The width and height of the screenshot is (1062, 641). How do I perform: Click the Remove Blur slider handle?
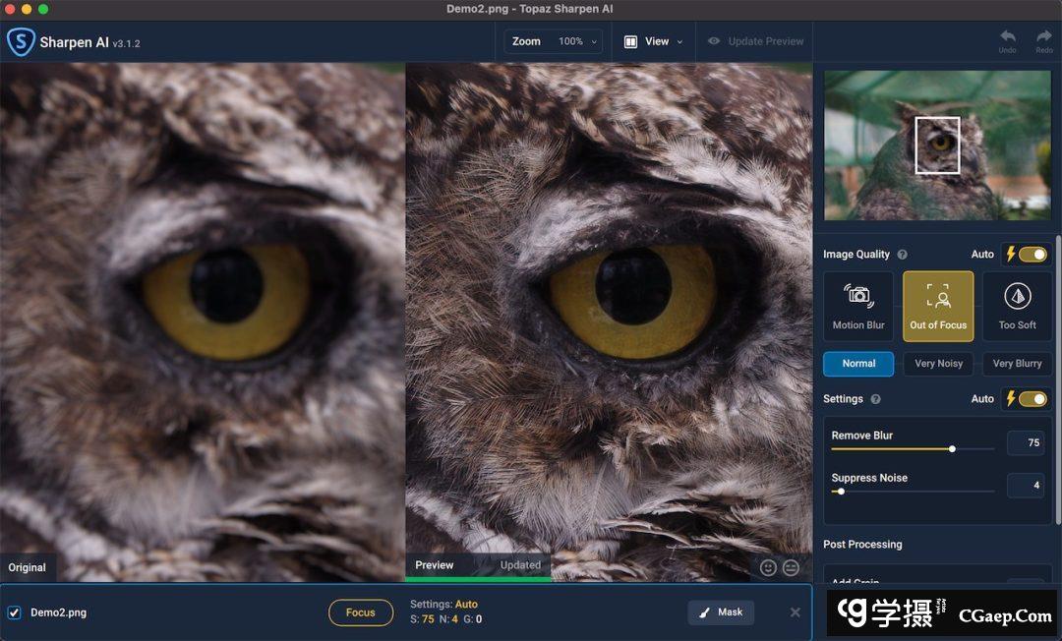pyautogui.click(x=952, y=449)
